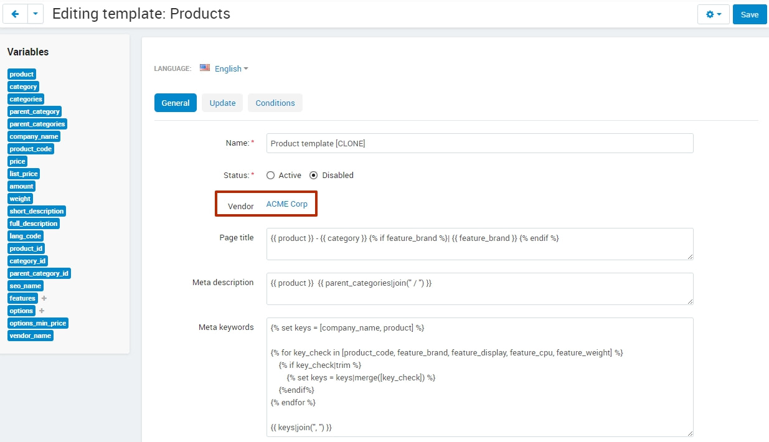Insert the seo_name variable tag
The height and width of the screenshot is (442, 769).
pyautogui.click(x=26, y=286)
